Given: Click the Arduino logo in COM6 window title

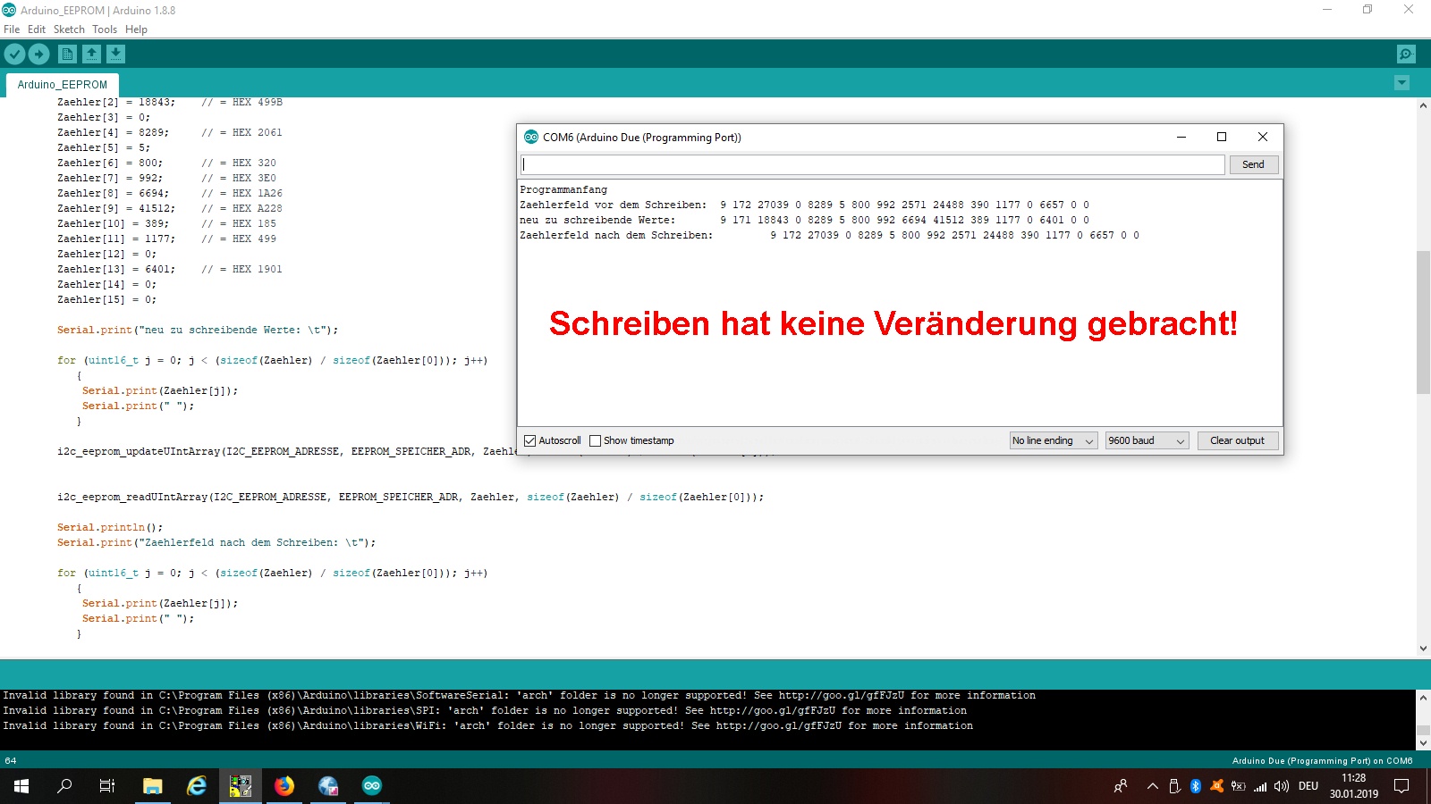Looking at the screenshot, I should tap(531, 137).
